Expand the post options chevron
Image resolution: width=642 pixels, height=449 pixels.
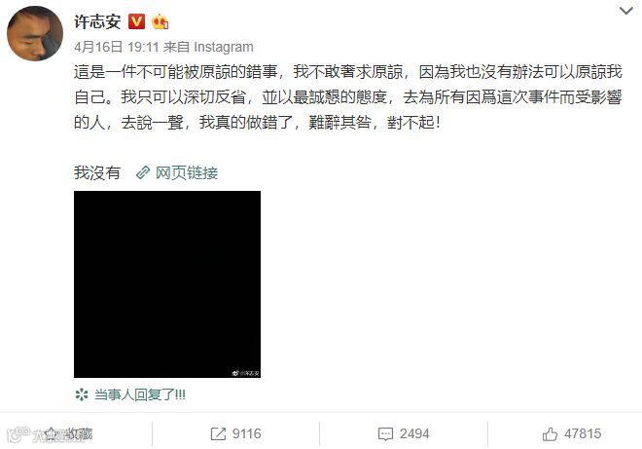click(x=626, y=11)
